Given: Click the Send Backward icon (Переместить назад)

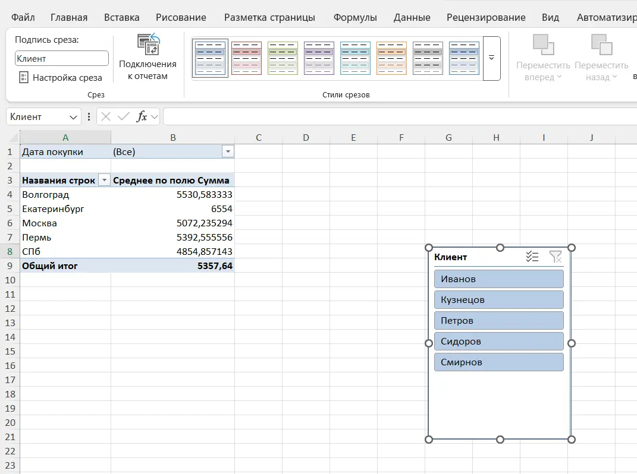Looking at the screenshot, I should pyautogui.click(x=601, y=45).
